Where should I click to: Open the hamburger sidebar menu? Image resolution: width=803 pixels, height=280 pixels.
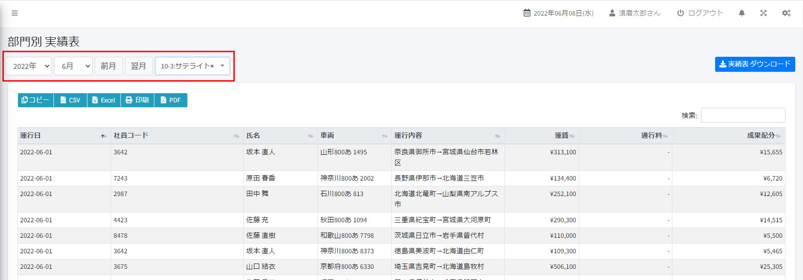point(15,13)
